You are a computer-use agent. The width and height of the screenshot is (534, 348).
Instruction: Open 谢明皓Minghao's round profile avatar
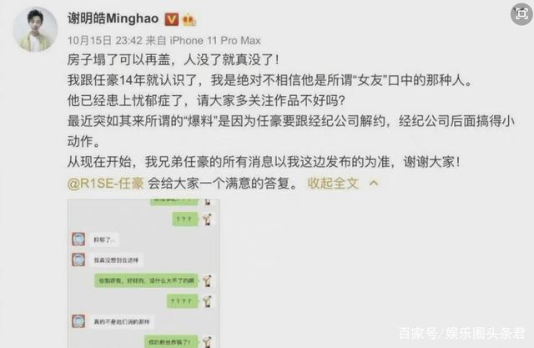coord(35,29)
